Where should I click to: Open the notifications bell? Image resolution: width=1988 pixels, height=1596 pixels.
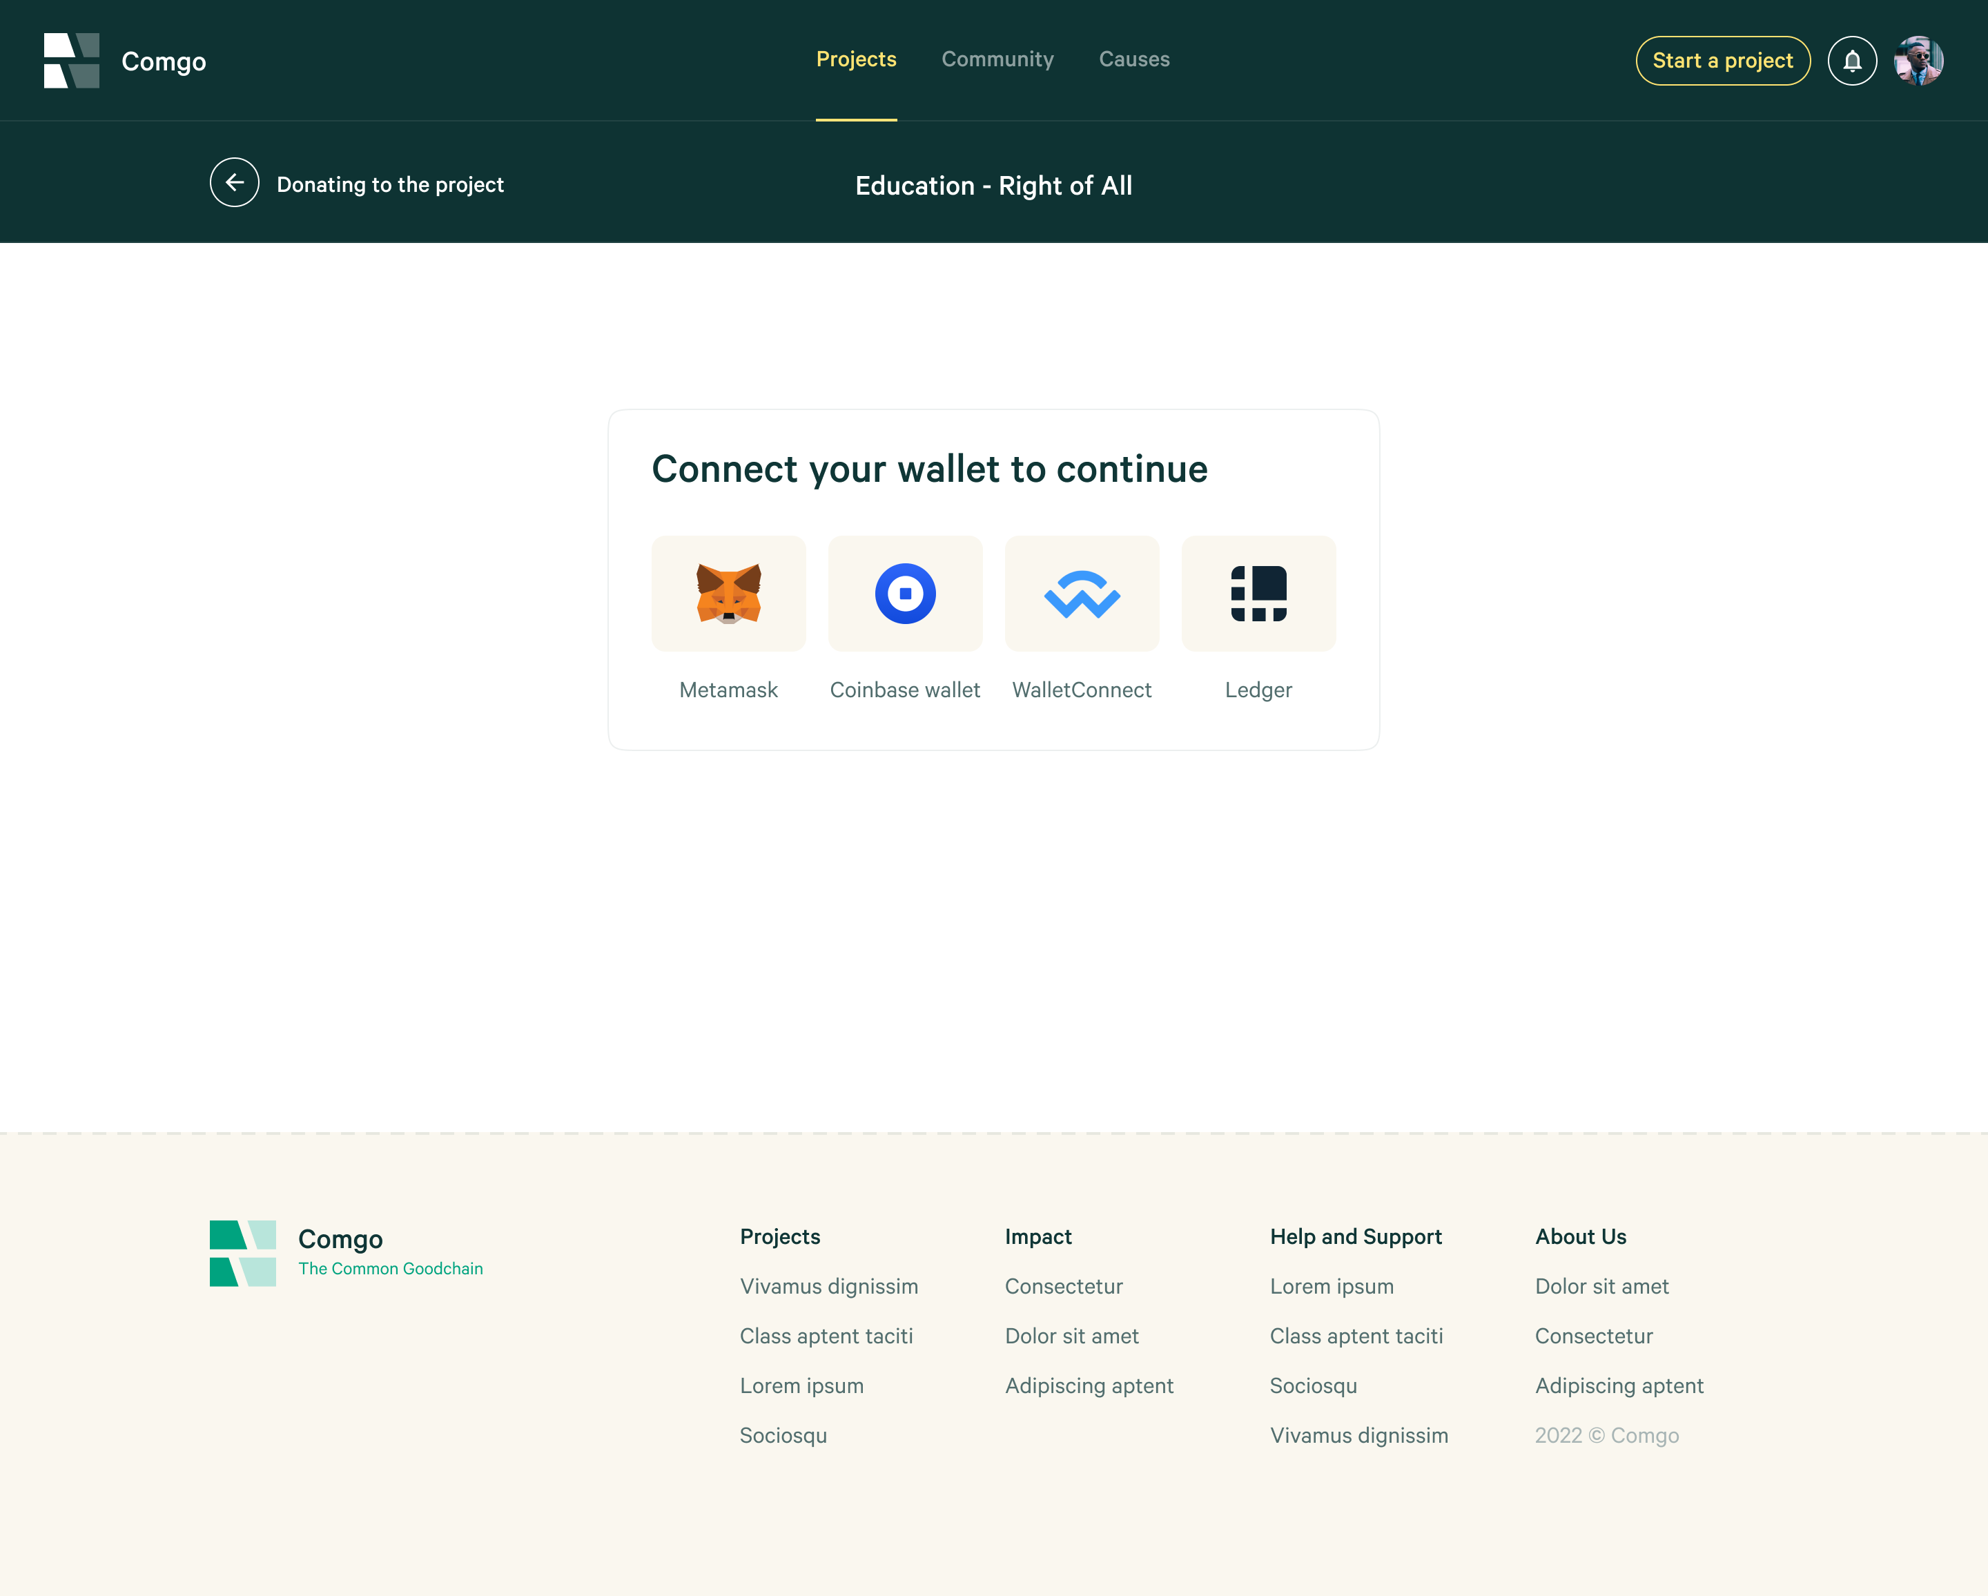1851,61
